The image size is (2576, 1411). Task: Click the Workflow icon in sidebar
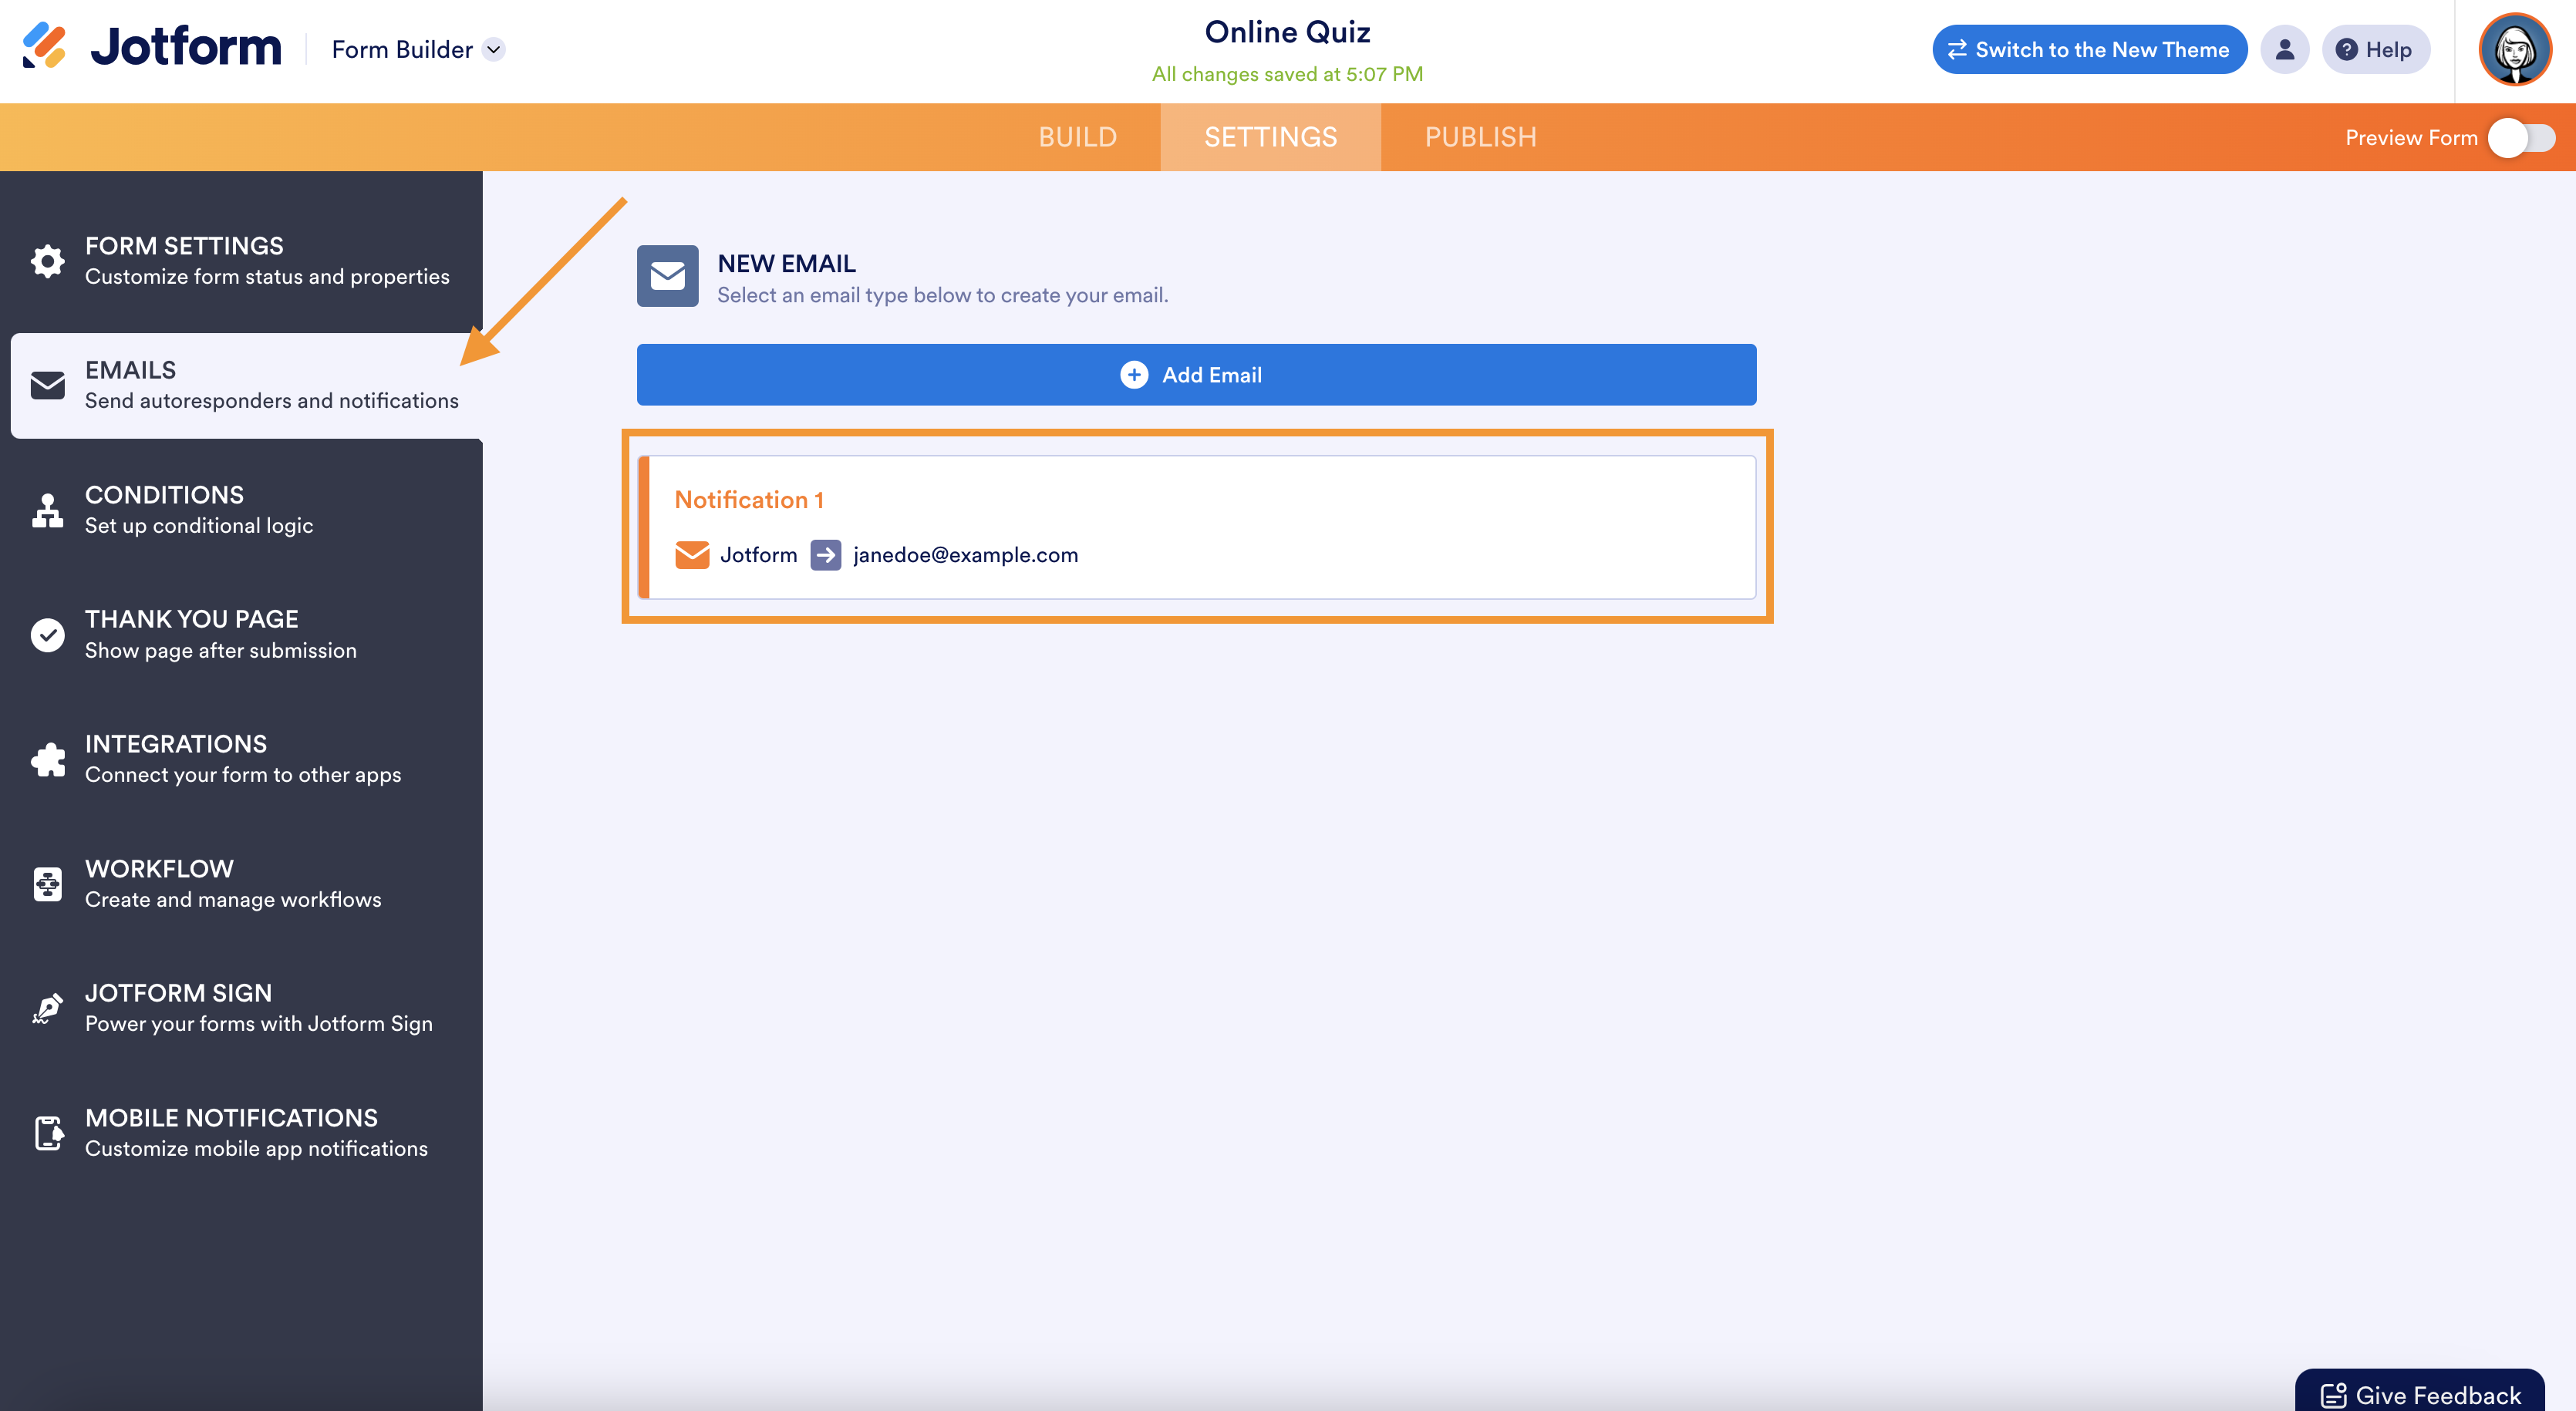pyautogui.click(x=47, y=884)
